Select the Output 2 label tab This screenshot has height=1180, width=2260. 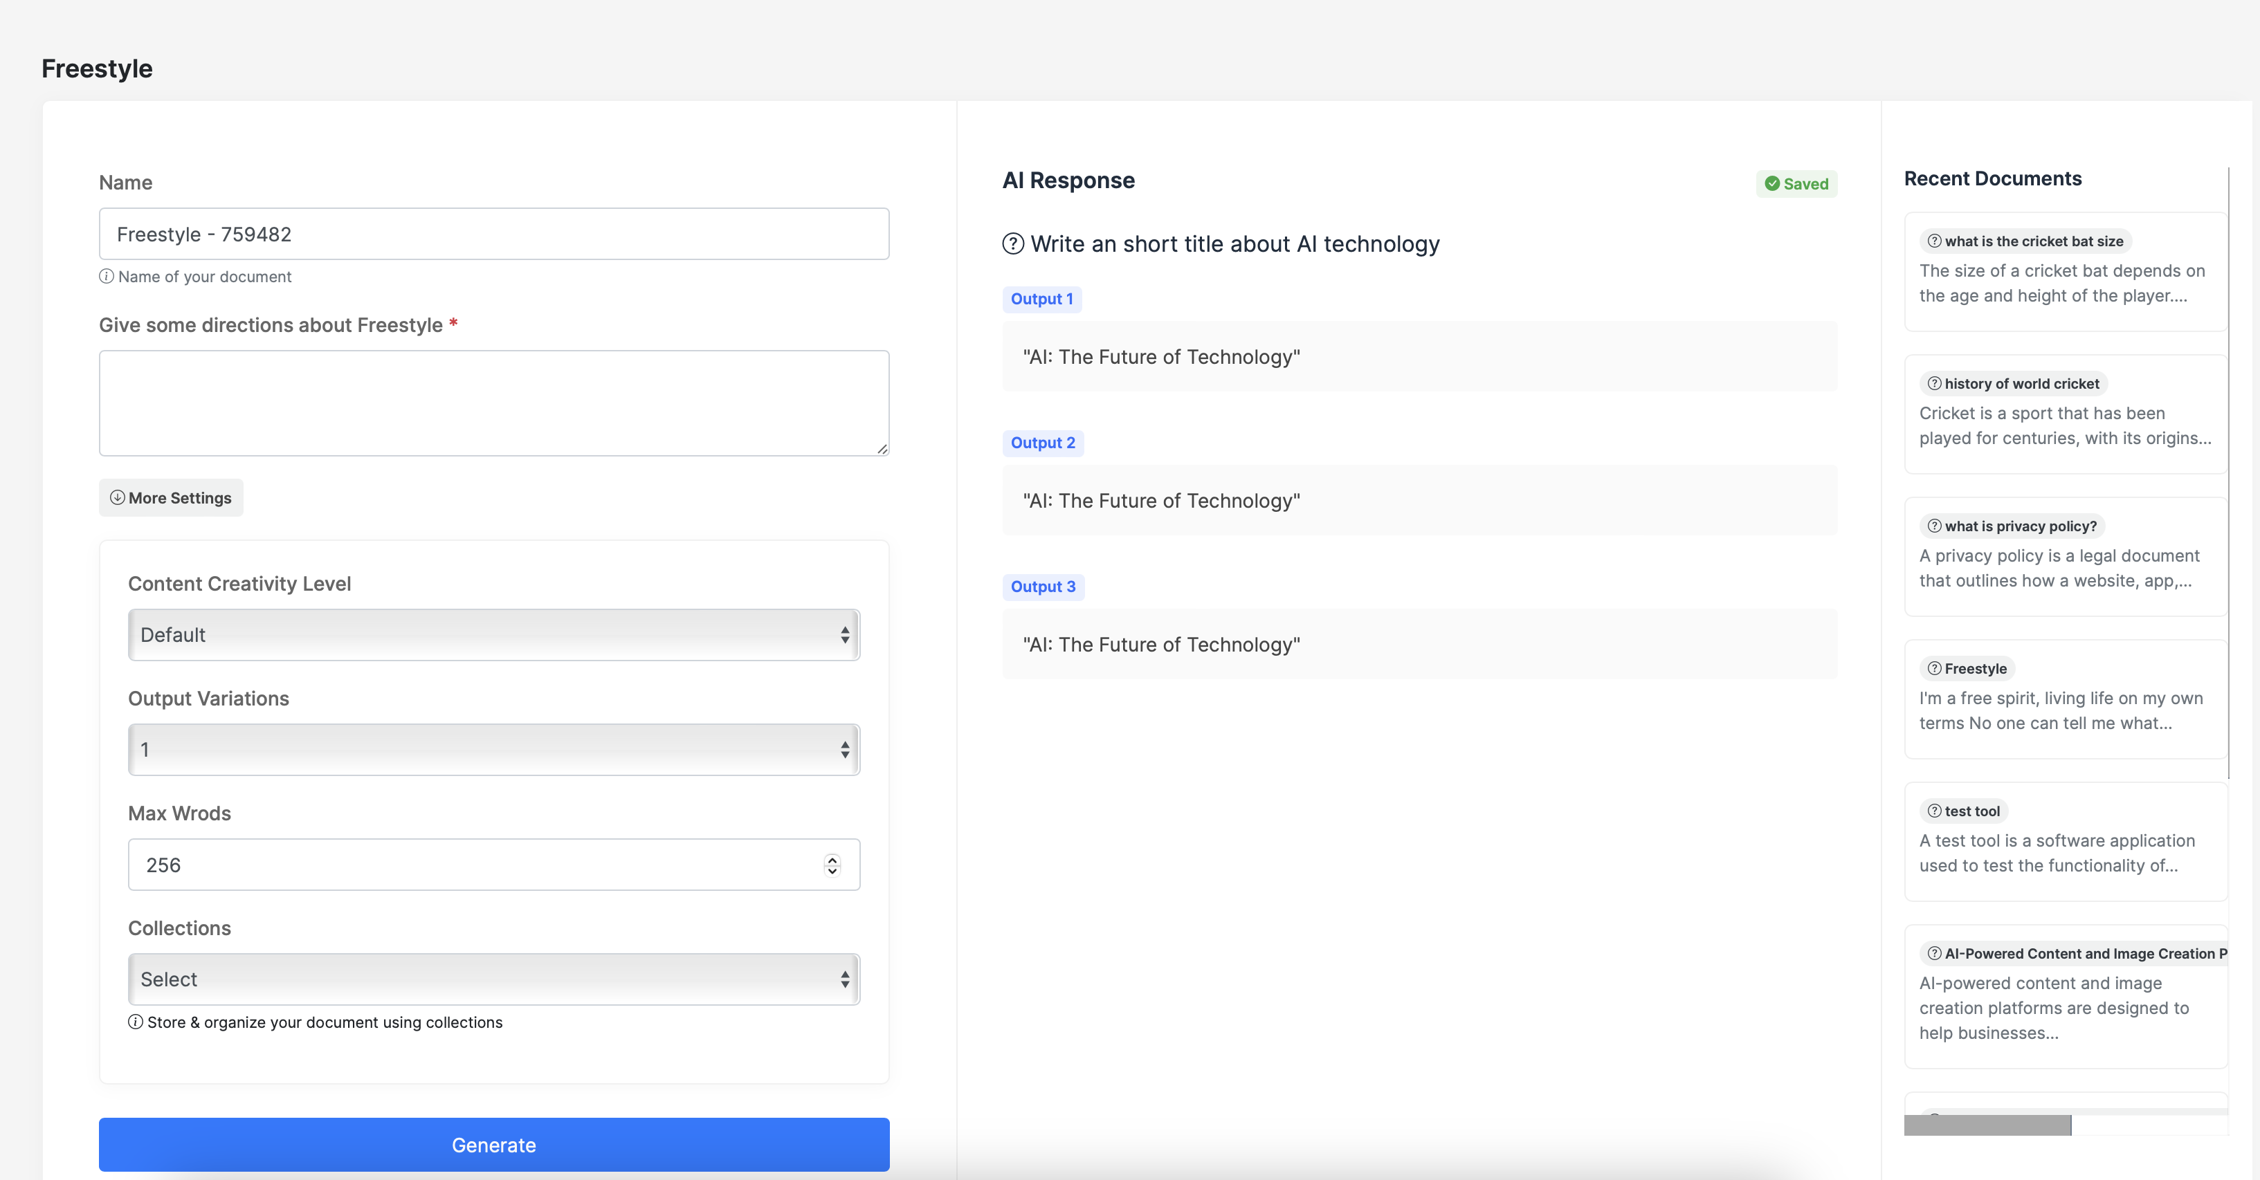(x=1042, y=443)
